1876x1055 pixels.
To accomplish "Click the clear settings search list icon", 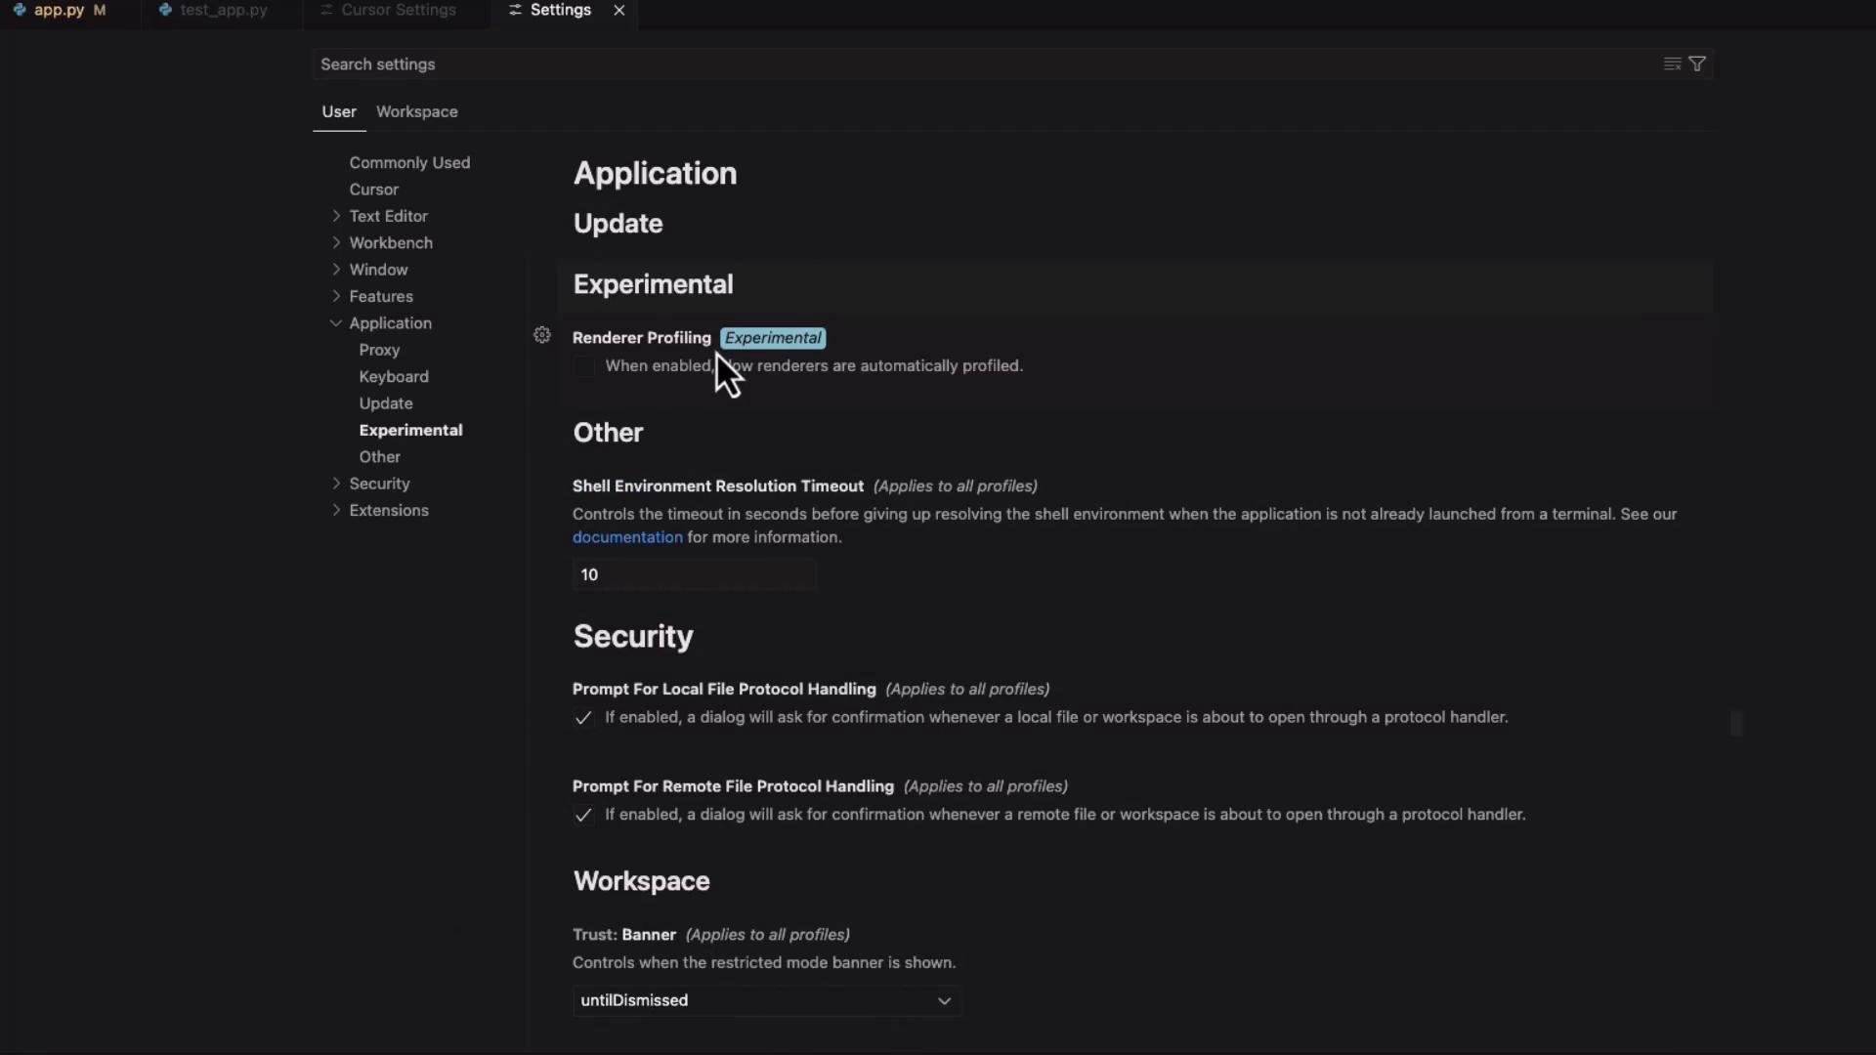I will click(x=1672, y=63).
